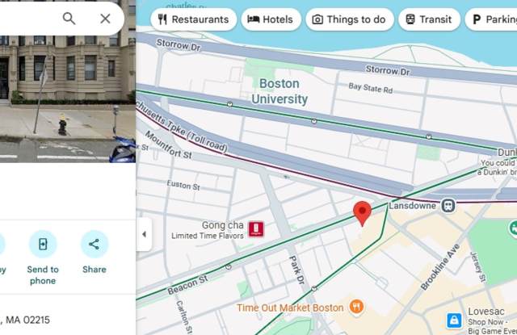Viewport: 517px width, 335px height.
Task: Select the Lansdowne train station icon
Action: click(x=448, y=206)
